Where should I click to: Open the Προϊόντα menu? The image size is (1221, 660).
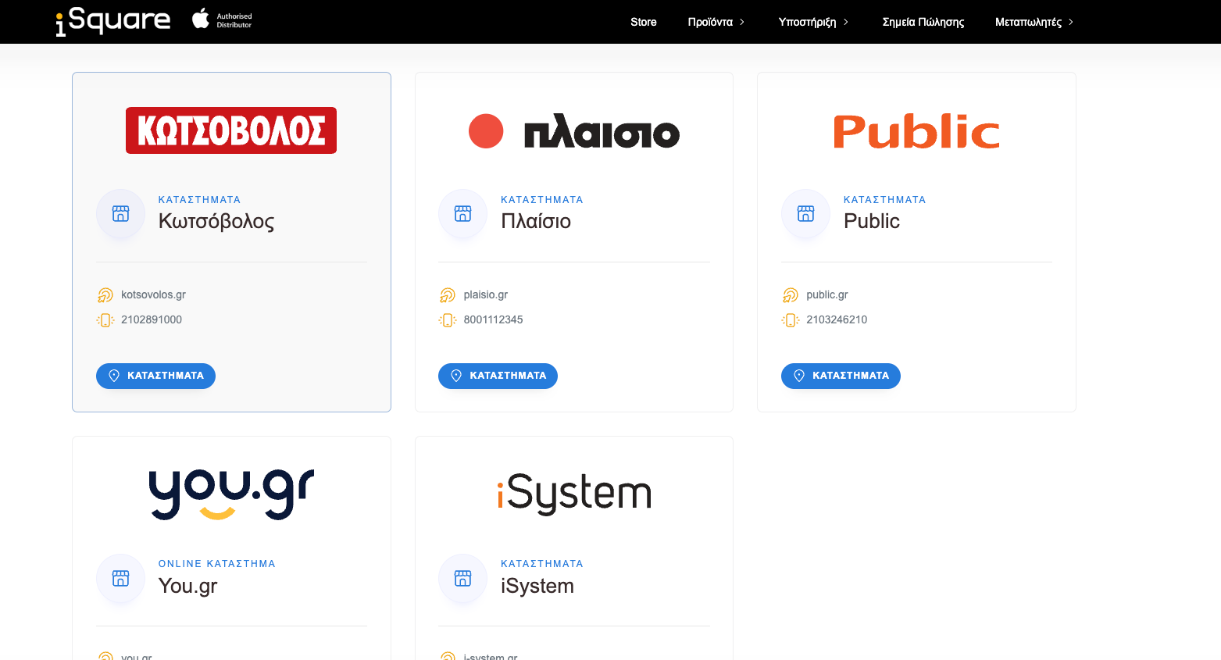[x=710, y=22]
